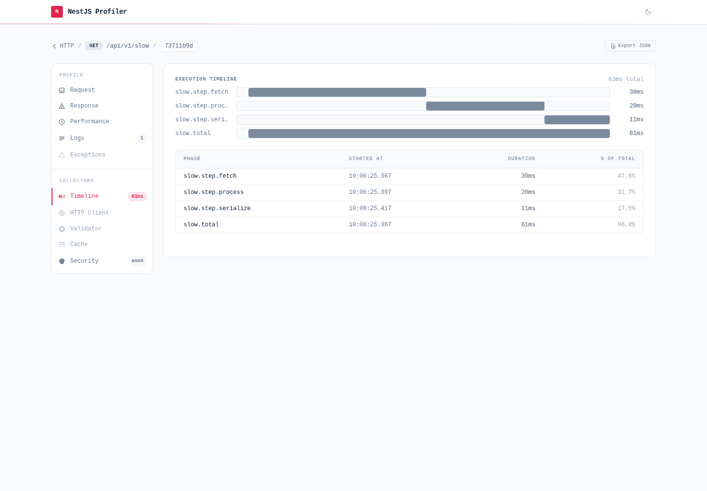Viewport: 707px width, 491px height.
Task: Open the Security collector
Action: click(x=102, y=261)
